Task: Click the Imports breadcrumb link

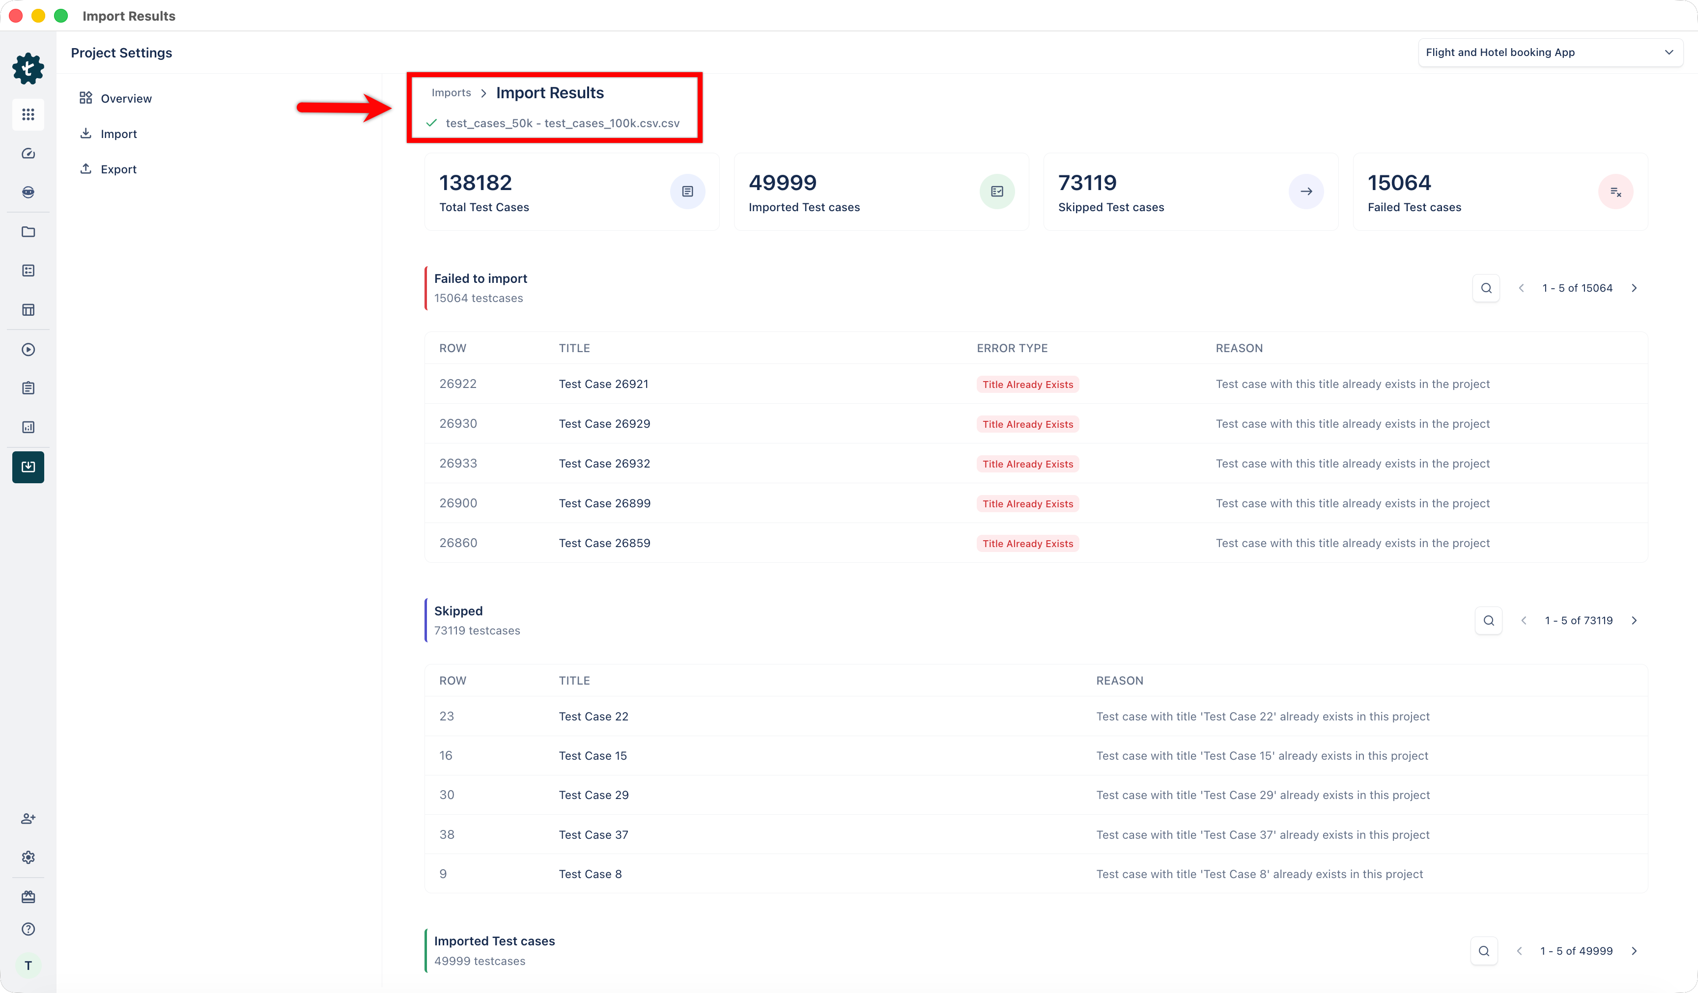Action: pos(451,93)
